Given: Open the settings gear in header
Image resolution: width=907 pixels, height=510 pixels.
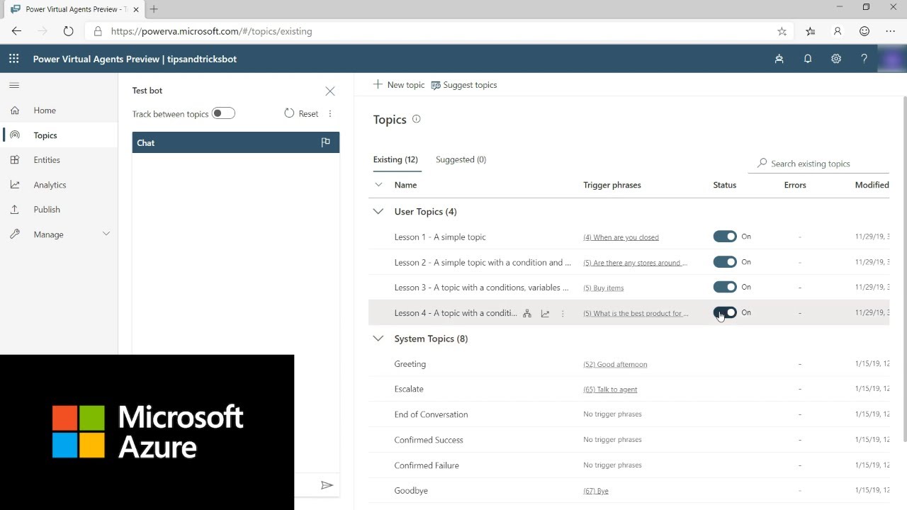Looking at the screenshot, I should point(836,59).
